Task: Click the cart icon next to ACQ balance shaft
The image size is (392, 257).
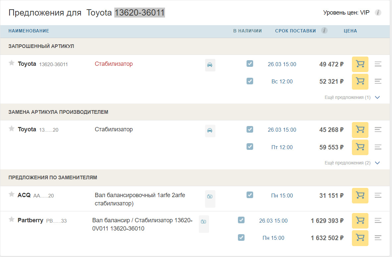Action: [360, 195]
